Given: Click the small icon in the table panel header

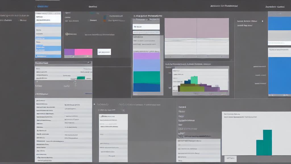Looking at the screenshot, I should 88,62.
